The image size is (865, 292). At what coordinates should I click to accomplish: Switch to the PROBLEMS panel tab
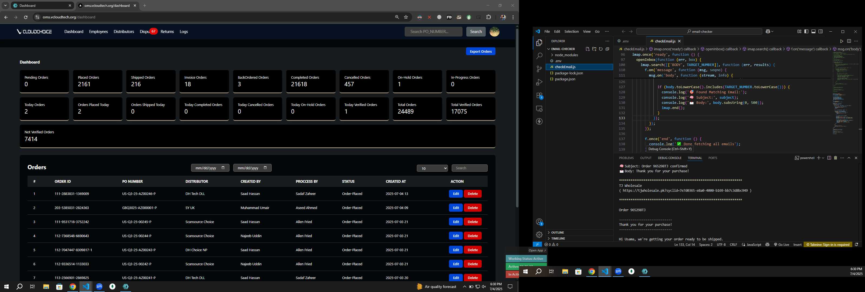coord(626,158)
